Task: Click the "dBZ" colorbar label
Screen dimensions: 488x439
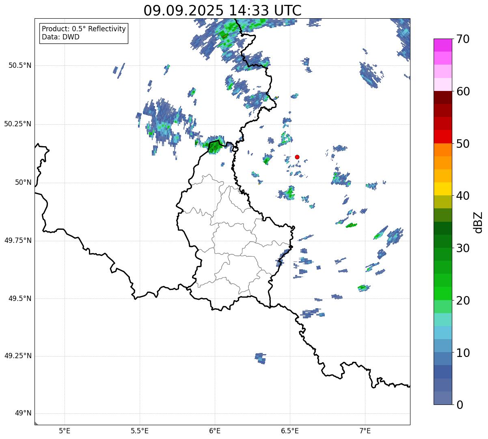Action: (478, 222)
